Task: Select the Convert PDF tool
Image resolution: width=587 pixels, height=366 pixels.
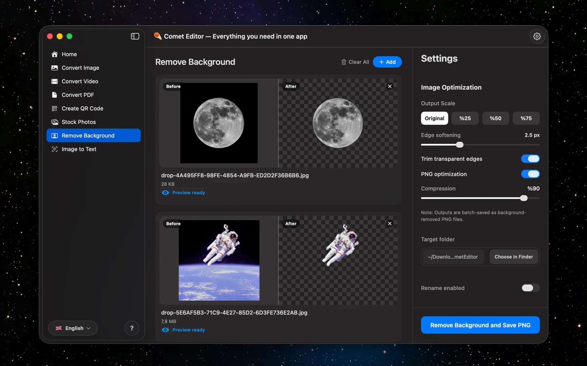Action: 78,95
